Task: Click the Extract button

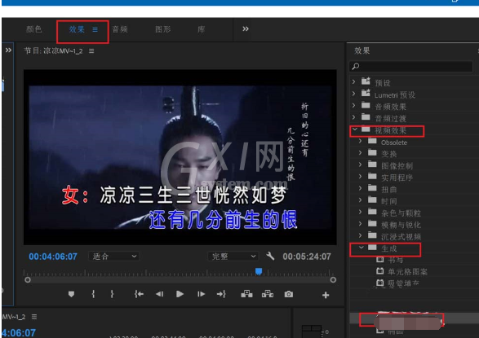Action: coord(268,294)
